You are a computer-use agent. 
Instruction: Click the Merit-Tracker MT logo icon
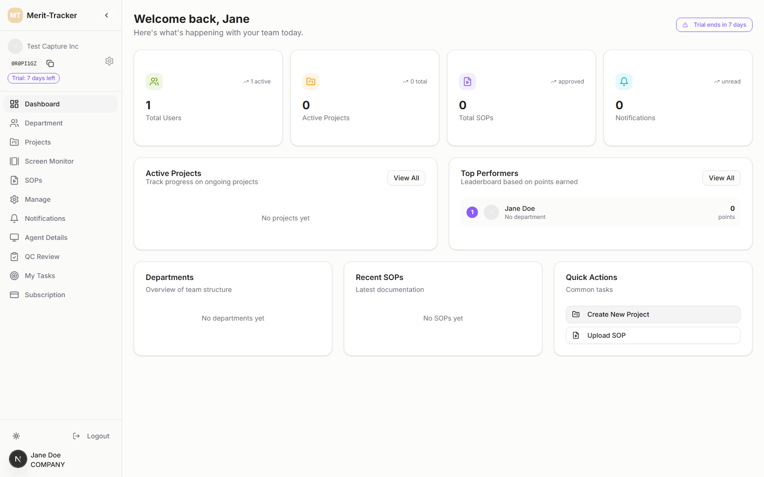coord(15,15)
